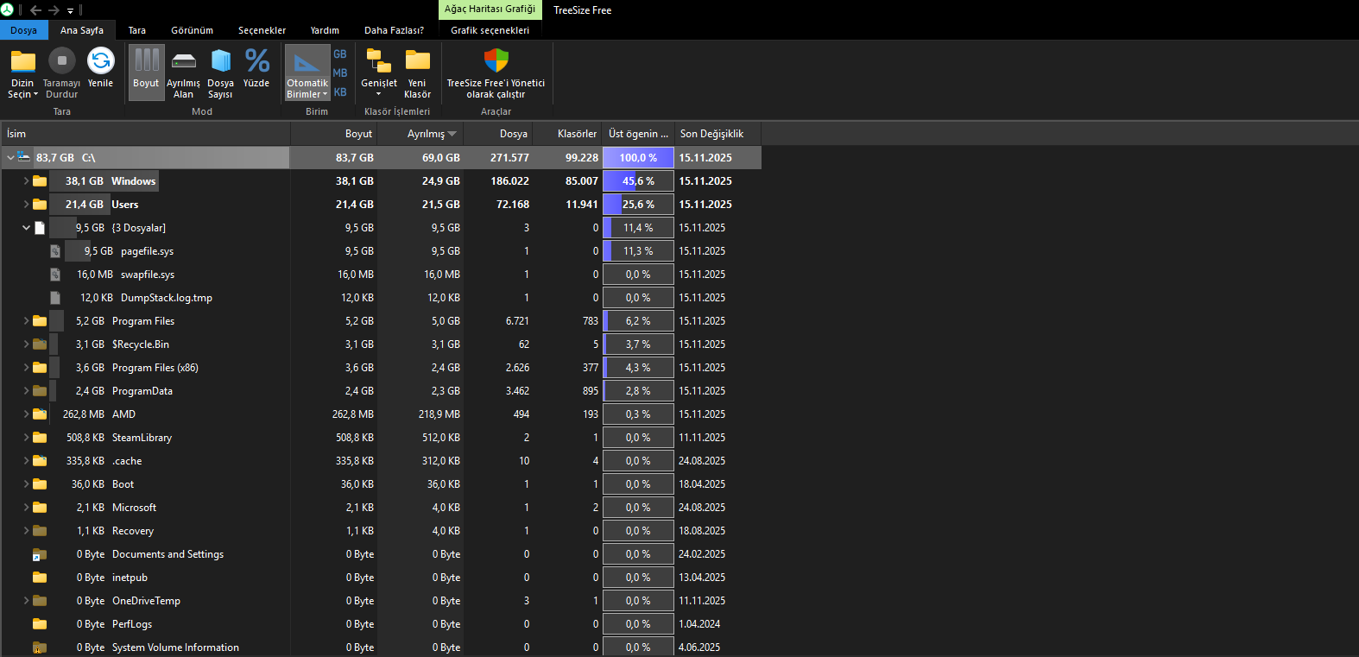Viewport: 1359px width, 657px height.
Task: Refresh the scan with Yenile
Action: [x=100, y=68]
